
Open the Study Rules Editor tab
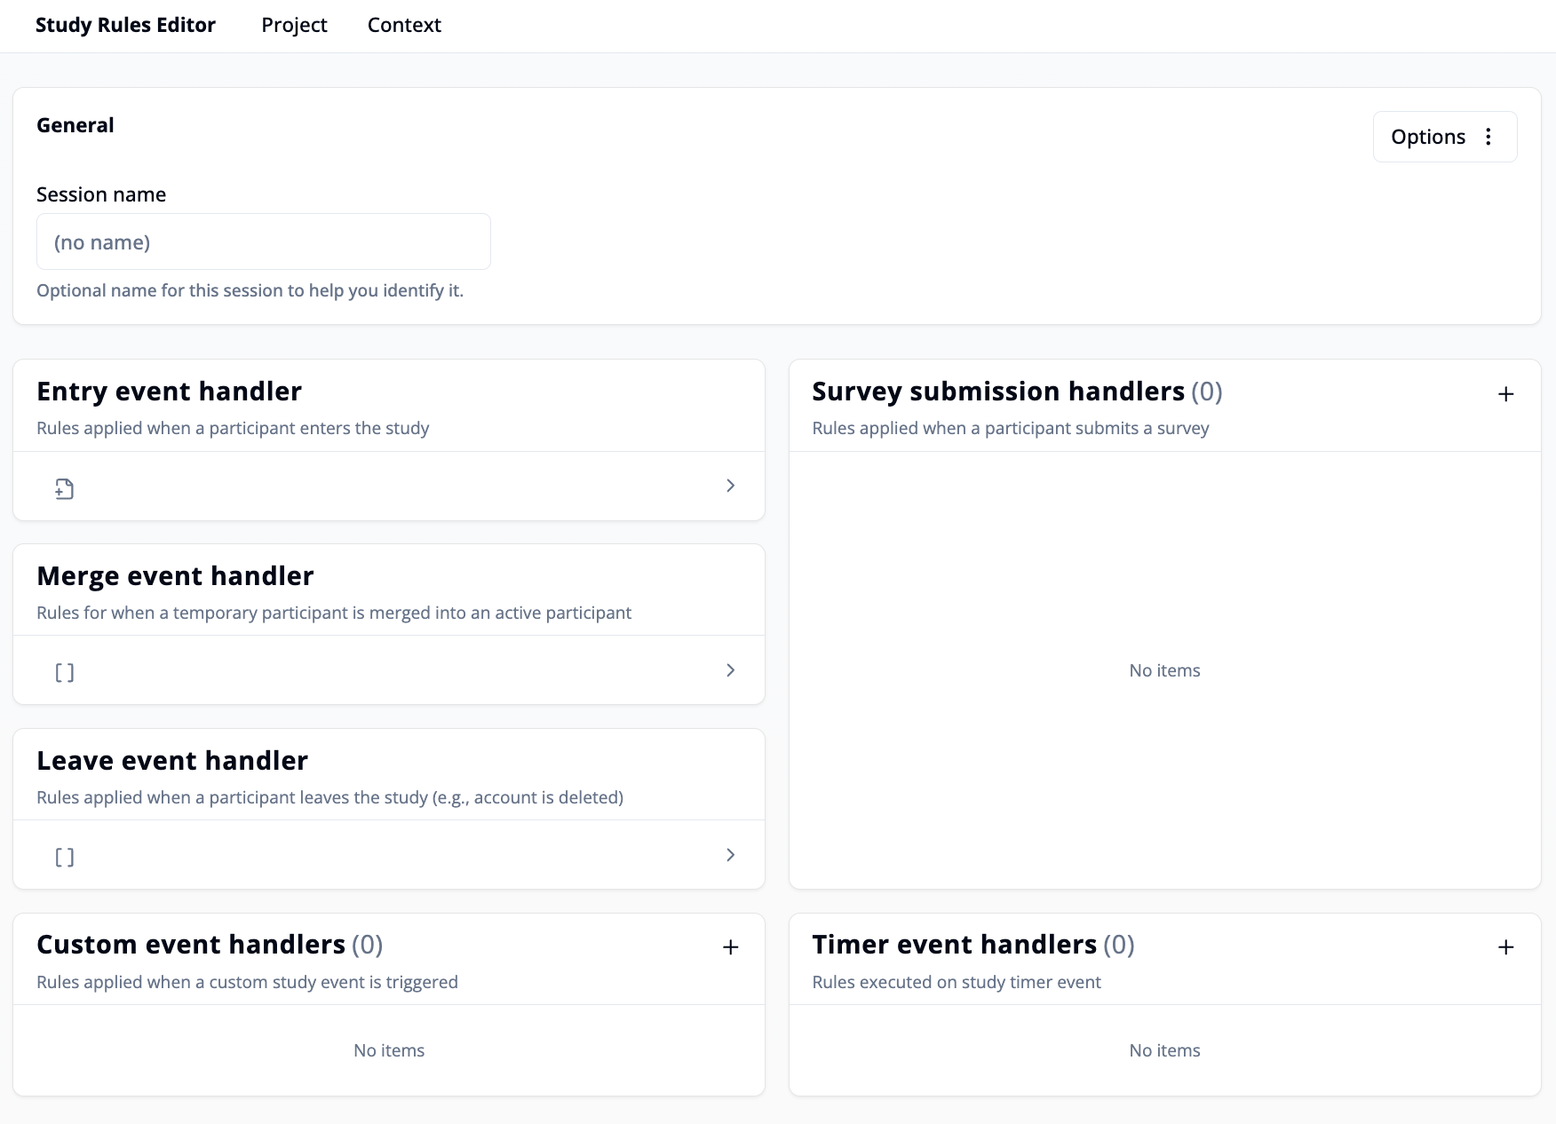[125, 25]
